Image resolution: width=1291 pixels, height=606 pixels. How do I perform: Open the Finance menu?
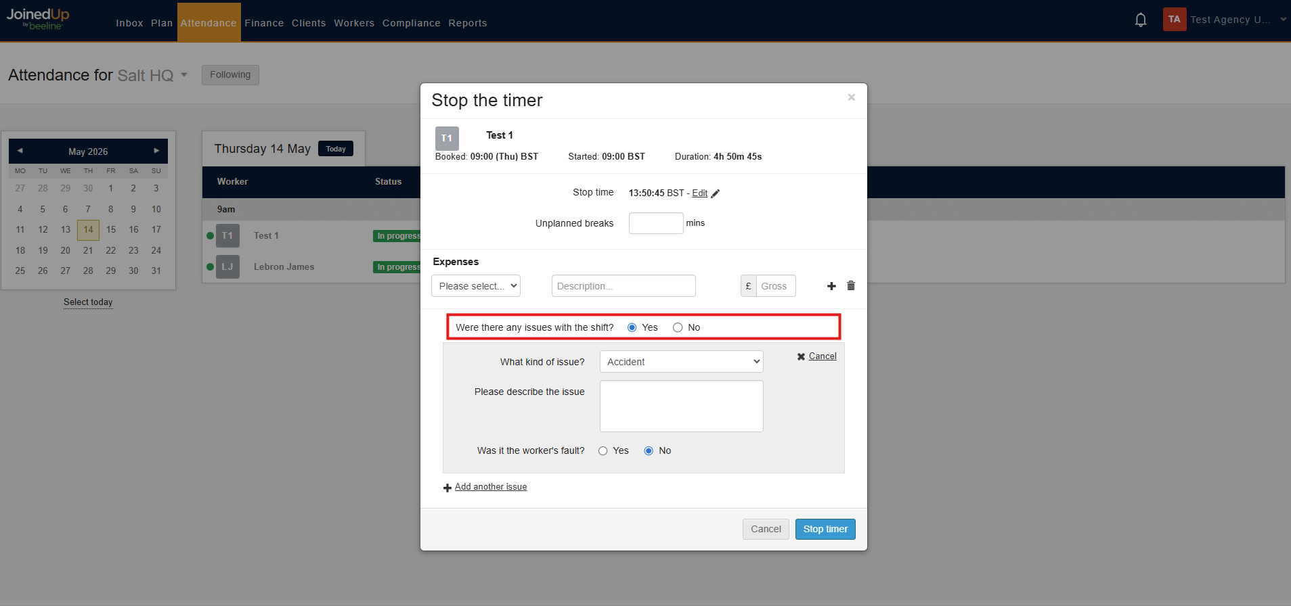pos(264,23)
